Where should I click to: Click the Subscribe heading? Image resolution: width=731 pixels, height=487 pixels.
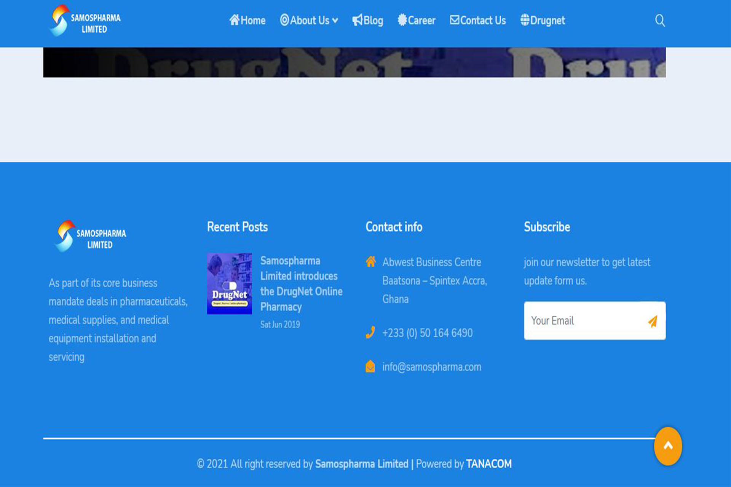547,227
